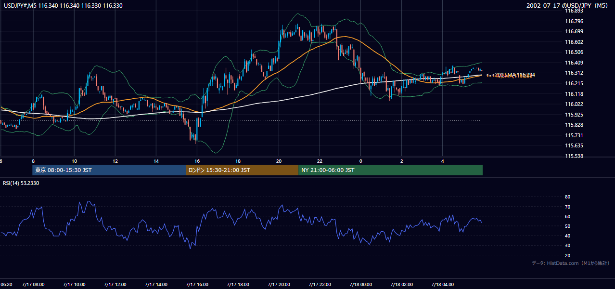
Task: Select the 東京 08:00-15:30 JST session bar
Action: 109,170
